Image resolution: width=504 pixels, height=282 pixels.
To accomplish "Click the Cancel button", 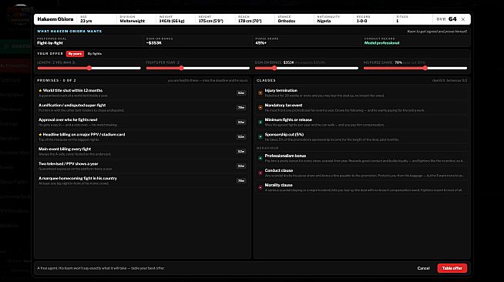I will 423,268.
